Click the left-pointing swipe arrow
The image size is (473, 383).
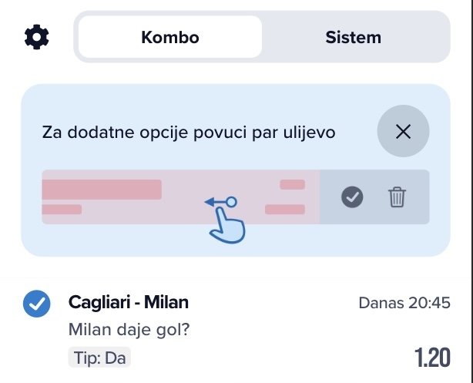216,203
